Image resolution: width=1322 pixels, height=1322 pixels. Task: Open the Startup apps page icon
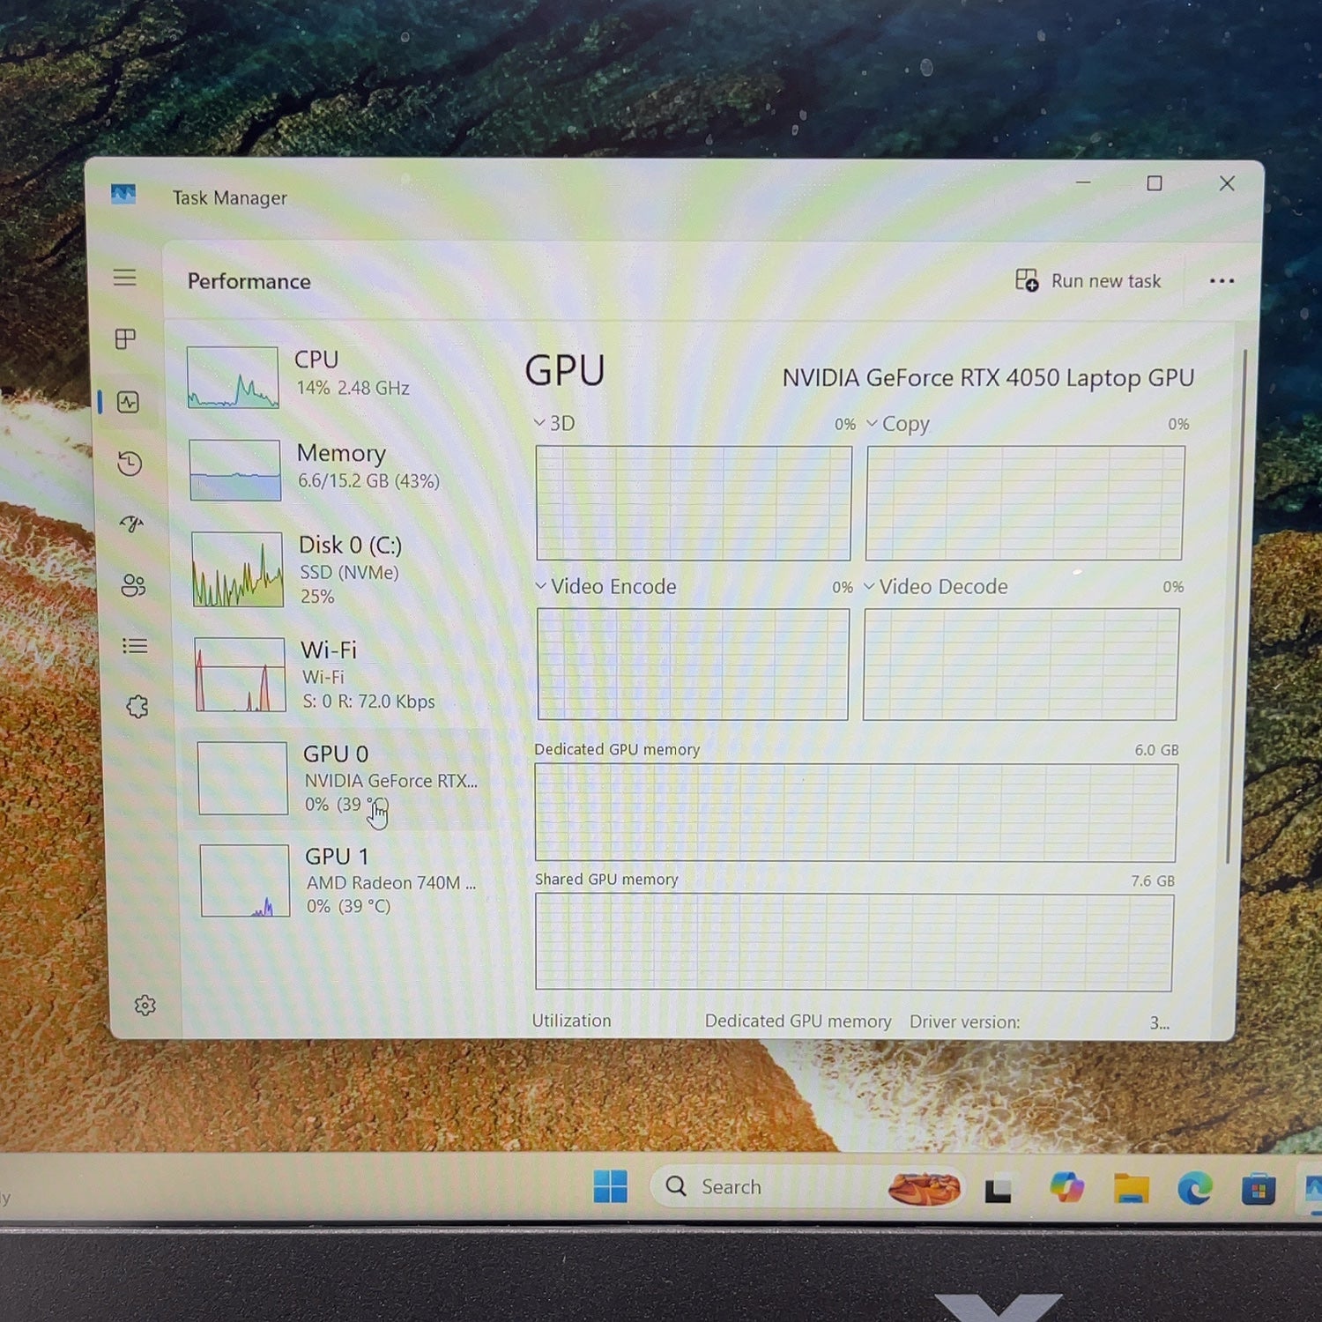click(132, 524)
